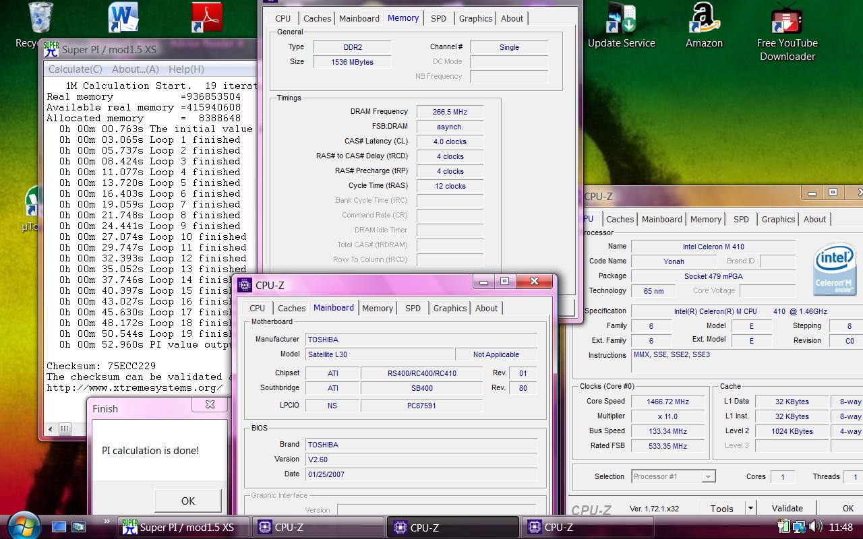
Task: Click the Chipset value RS400/RC400/RC410
Action: pos(421,373)
